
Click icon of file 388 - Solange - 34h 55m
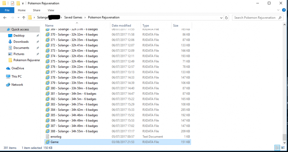(48, 131)
